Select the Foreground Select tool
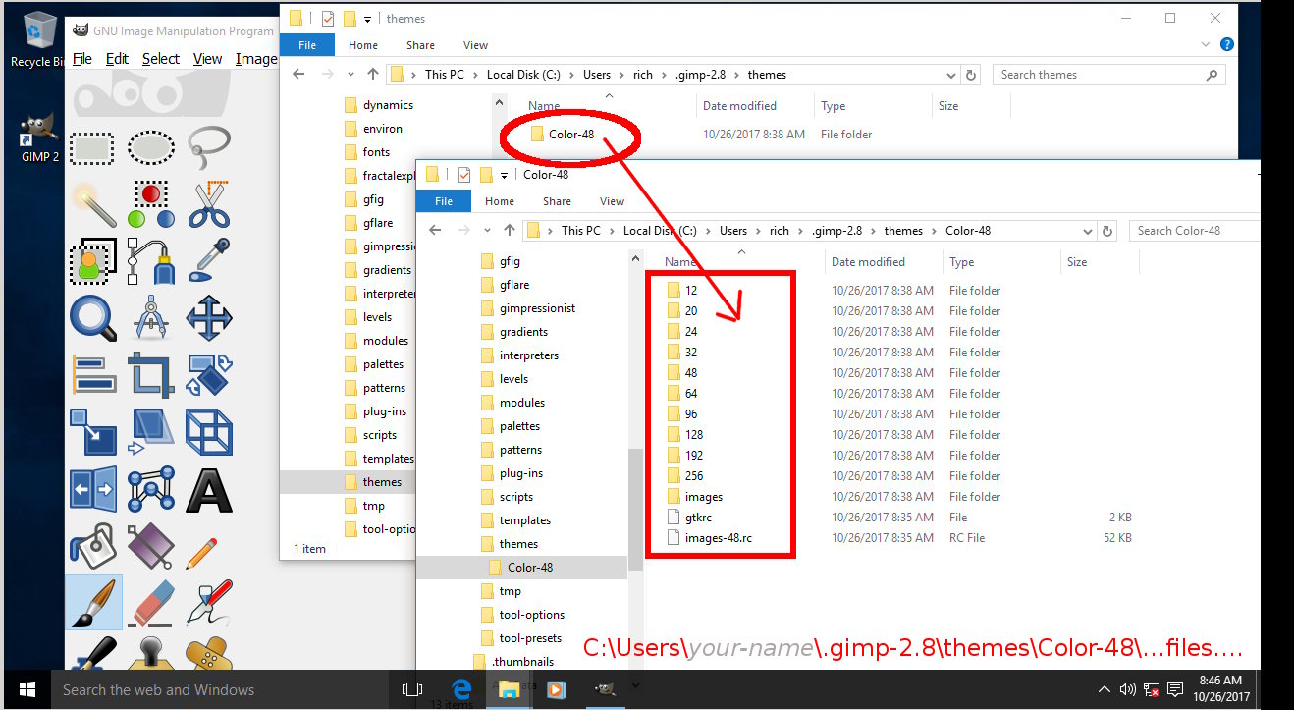Viewport: 1294px width, 710px height. click(x=94, y=261)
